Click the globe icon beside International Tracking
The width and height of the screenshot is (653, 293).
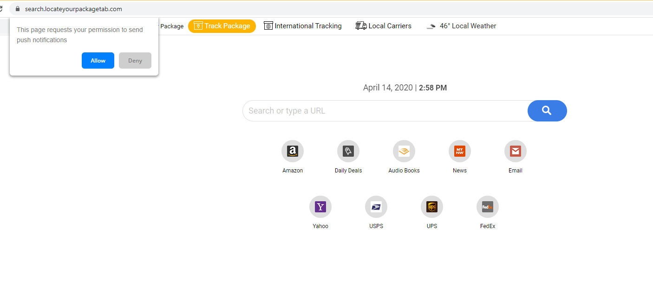click(268, 26)
